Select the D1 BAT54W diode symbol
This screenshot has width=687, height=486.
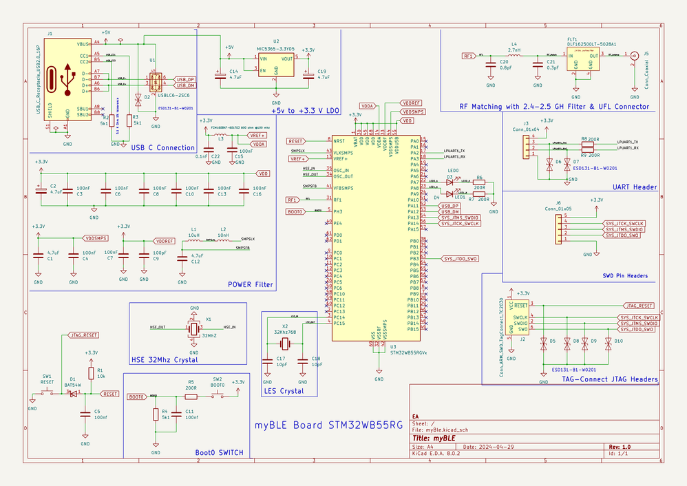click(73, 394)
